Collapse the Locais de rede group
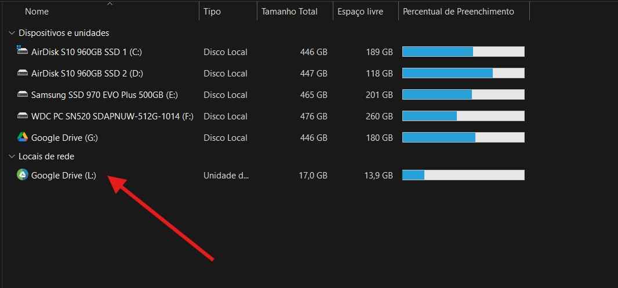The height and width of the screenshot is (288, 618). (x=11, y=156)
